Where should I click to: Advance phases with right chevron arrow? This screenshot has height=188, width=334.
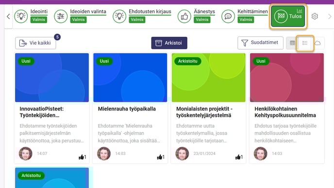(x=330, y=16)
